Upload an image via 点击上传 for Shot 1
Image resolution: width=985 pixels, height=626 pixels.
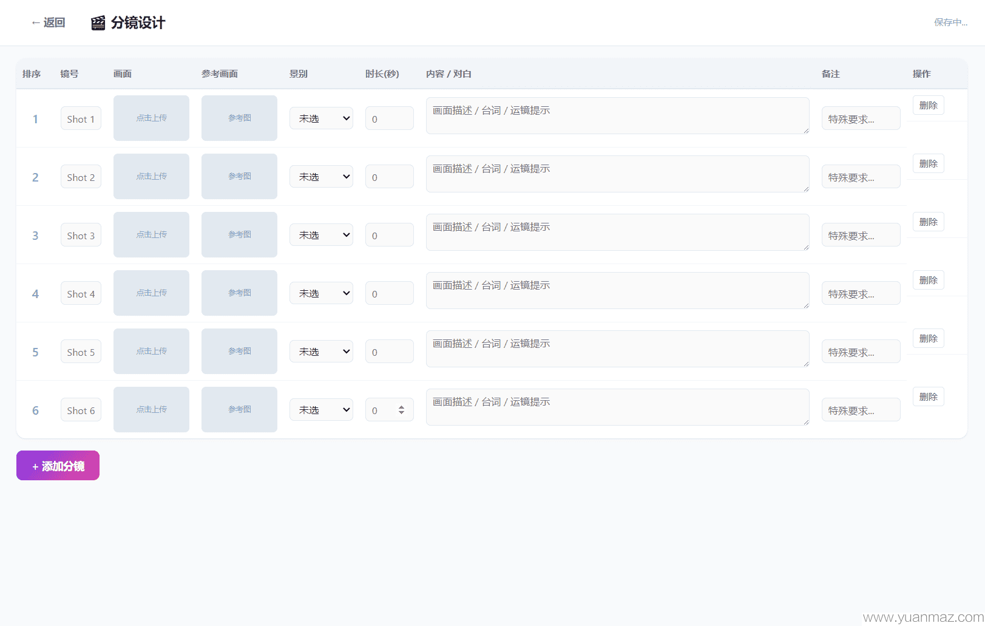(x=151, y=118)
